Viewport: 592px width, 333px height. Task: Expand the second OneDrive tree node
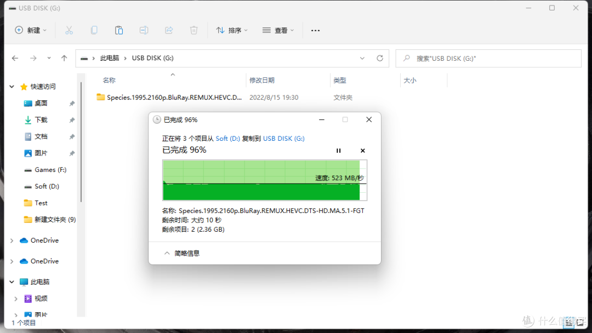click(x=12, y=261)
